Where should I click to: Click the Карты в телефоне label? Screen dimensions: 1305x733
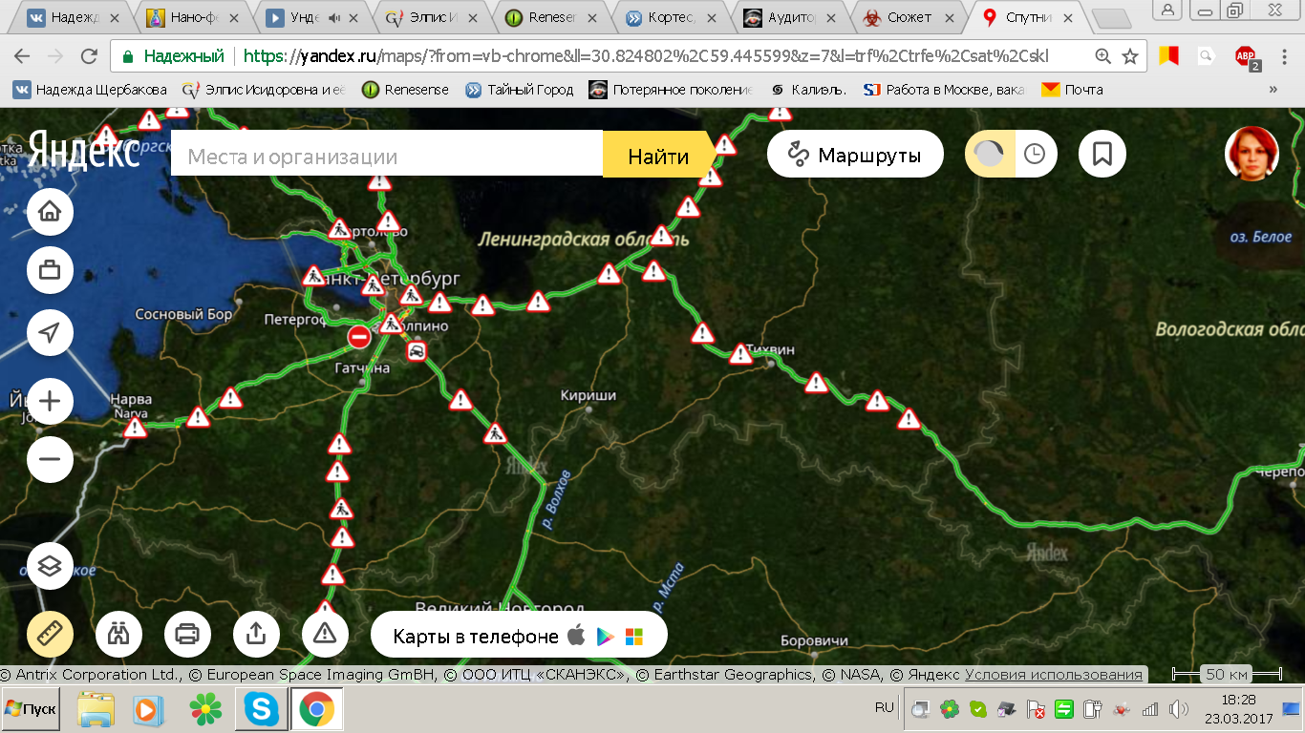pyautogui.click(x=476, y=637)
